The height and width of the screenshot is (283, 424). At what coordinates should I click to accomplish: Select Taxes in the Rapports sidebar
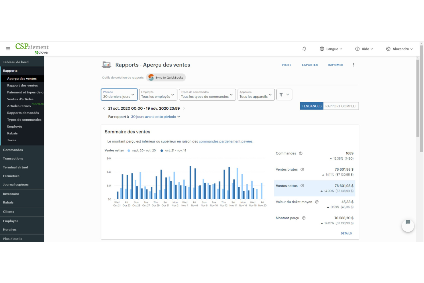click(12, 140)
